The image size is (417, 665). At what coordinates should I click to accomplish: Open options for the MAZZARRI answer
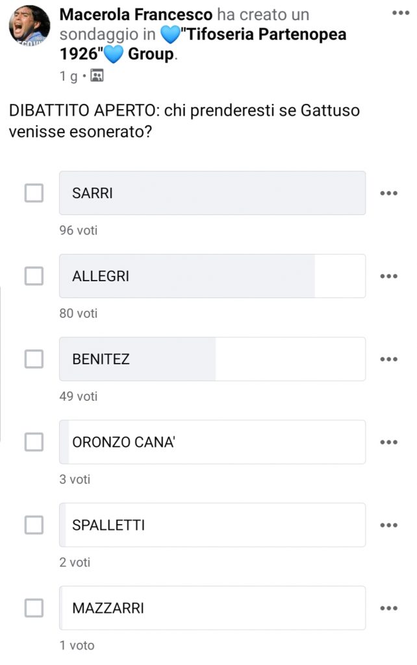[388, 608]
